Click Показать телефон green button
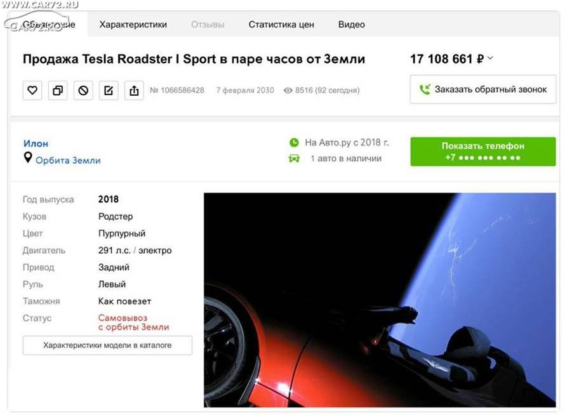 483,152
